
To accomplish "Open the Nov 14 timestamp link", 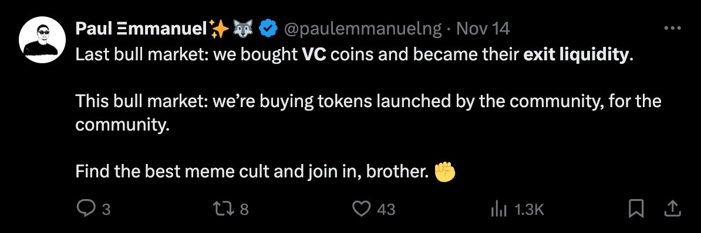I will point(483,29).
